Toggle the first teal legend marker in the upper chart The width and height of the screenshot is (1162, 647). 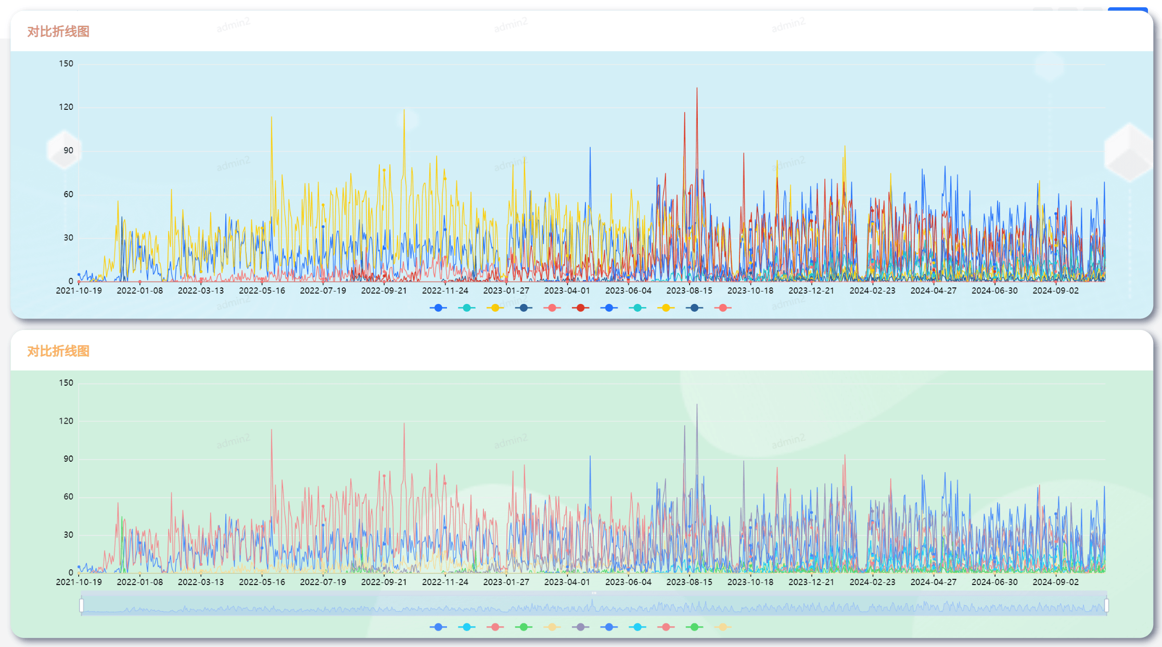467,308
